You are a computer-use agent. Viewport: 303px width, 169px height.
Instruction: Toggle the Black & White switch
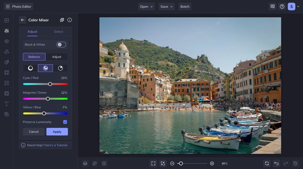coord(61,45)
